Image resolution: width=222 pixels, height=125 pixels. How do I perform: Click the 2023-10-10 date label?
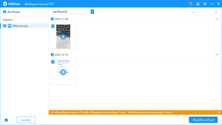point(61,55)
